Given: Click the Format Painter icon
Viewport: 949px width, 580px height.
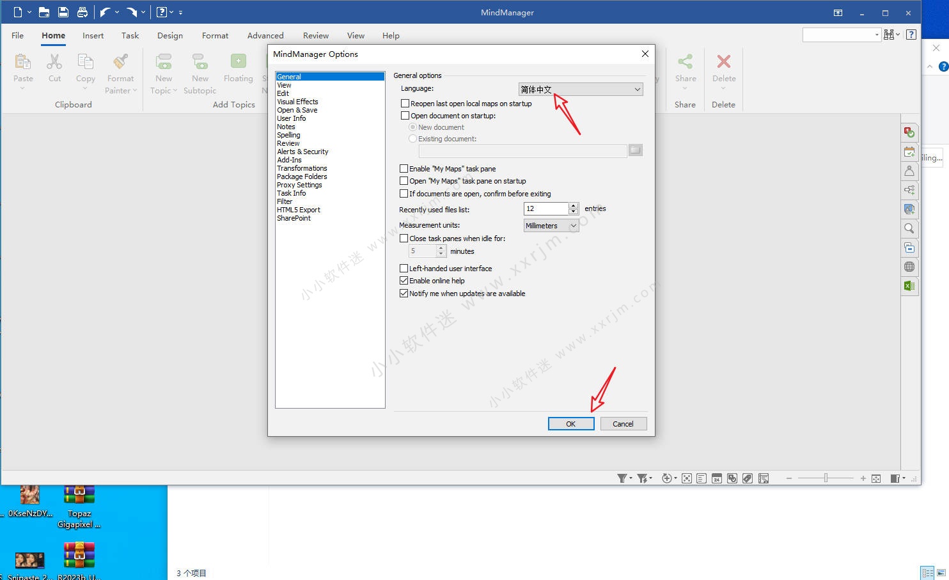Looking at the screenshot, I should pos(120,61).
